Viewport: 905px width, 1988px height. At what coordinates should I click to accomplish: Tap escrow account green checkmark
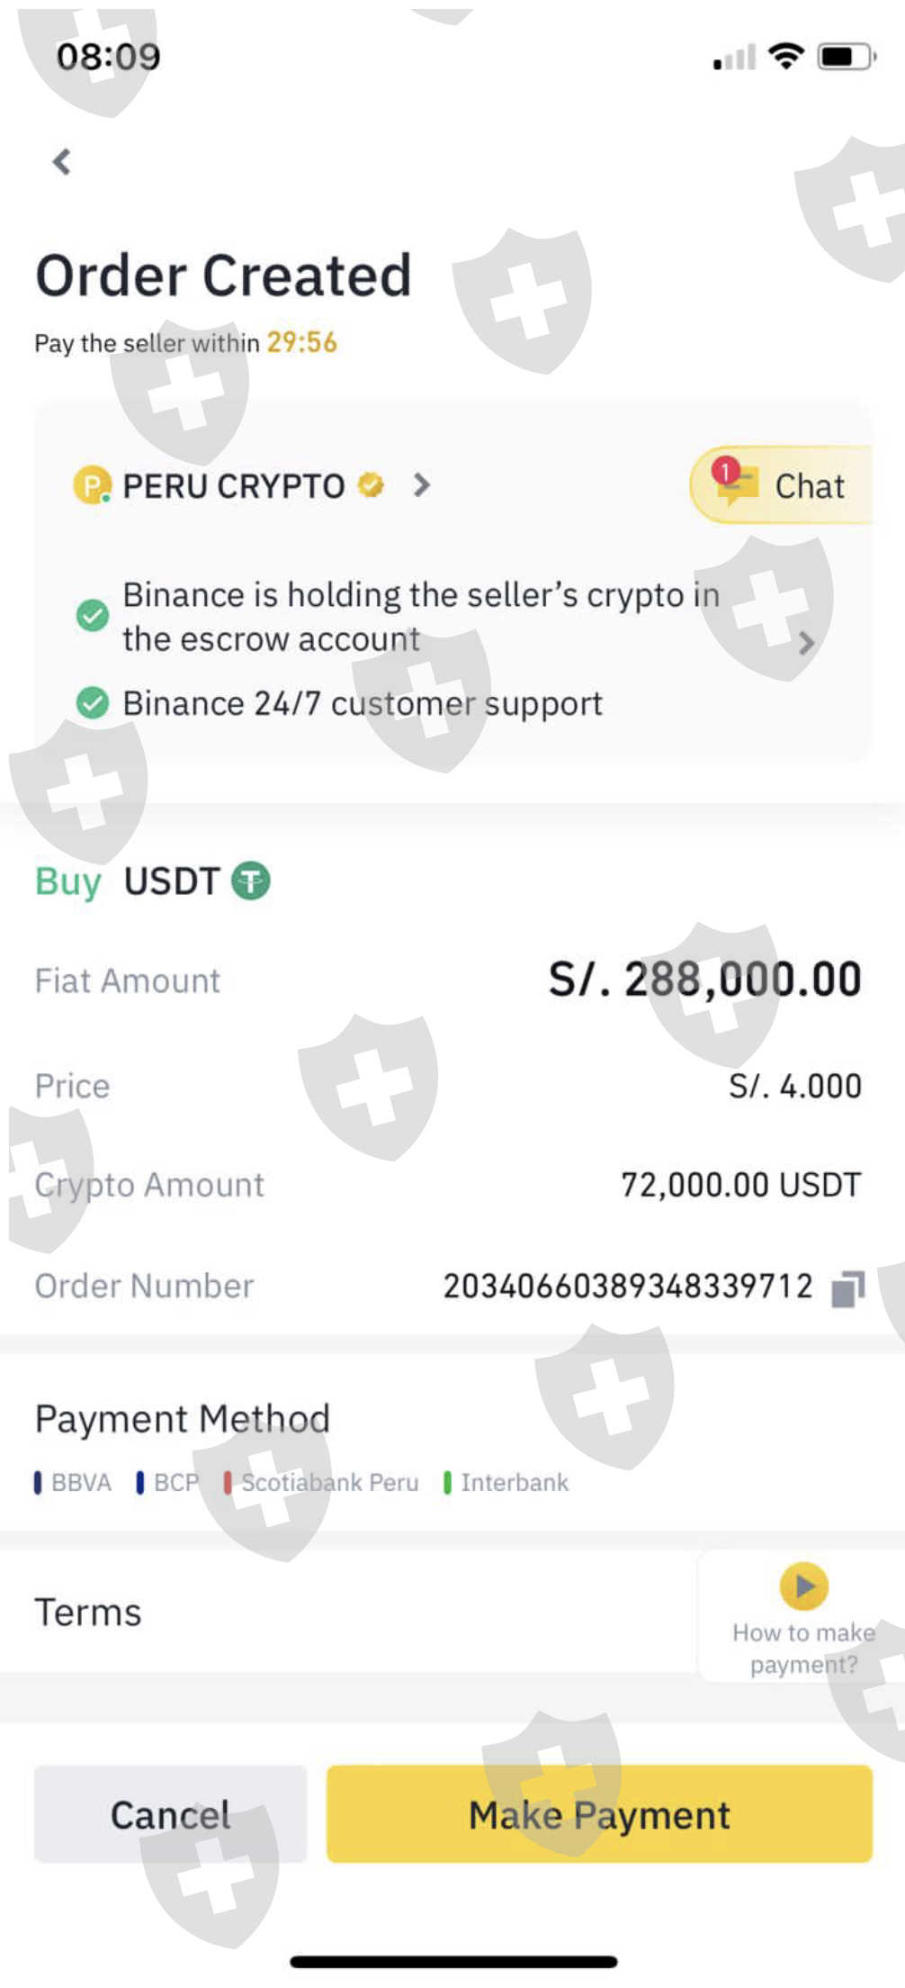pyautogui.click(x=92, y=616)
